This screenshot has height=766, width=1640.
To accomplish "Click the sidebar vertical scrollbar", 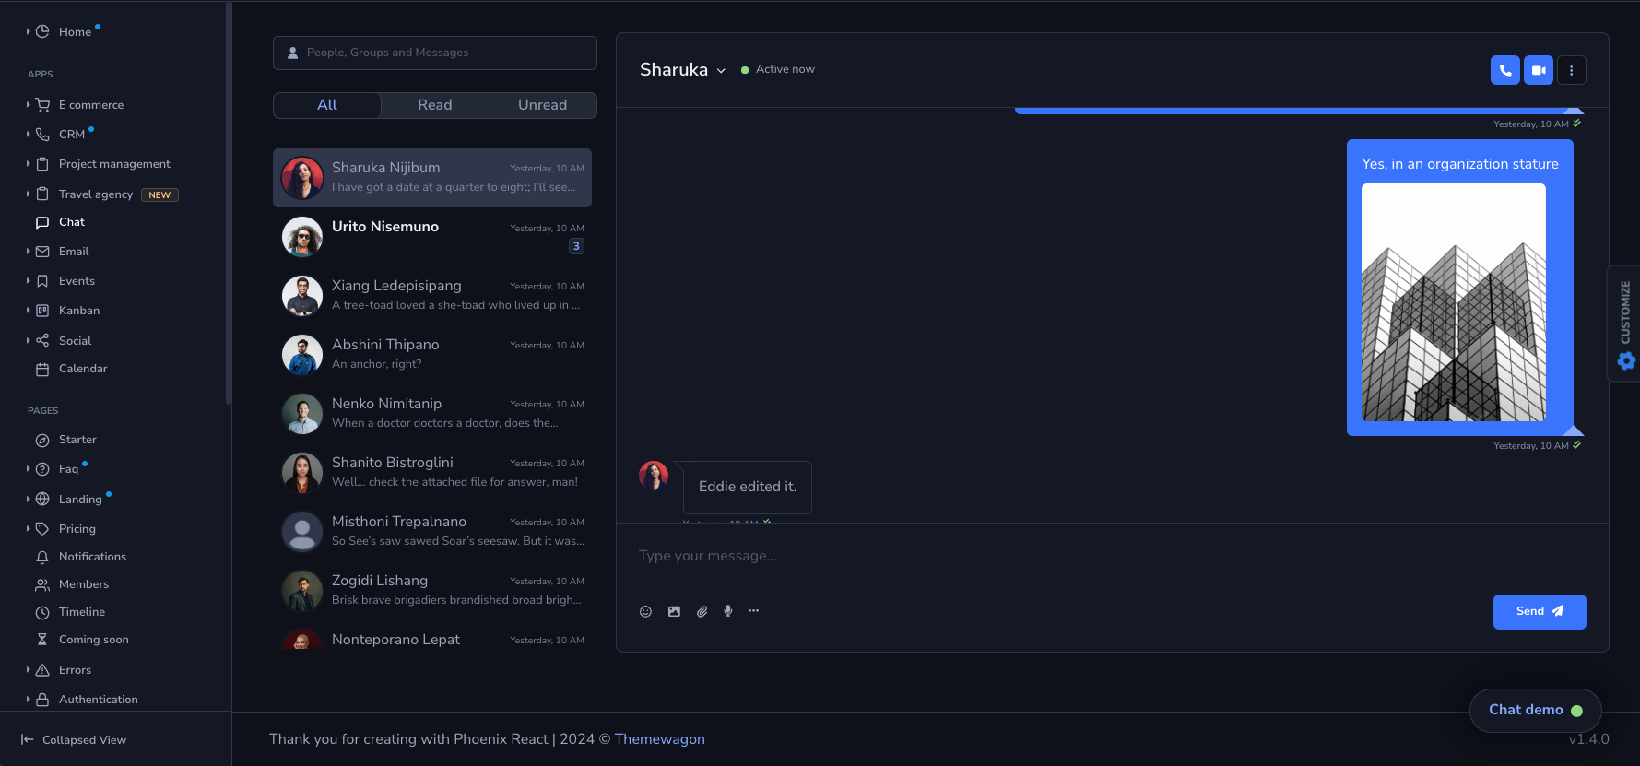I will (x=228, y=203).
